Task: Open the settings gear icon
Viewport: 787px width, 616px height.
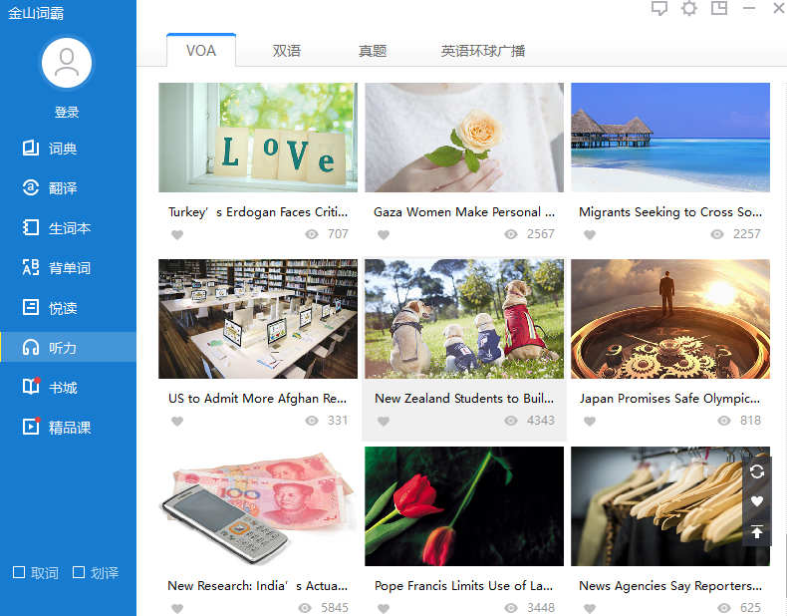Action: point(688,9)
